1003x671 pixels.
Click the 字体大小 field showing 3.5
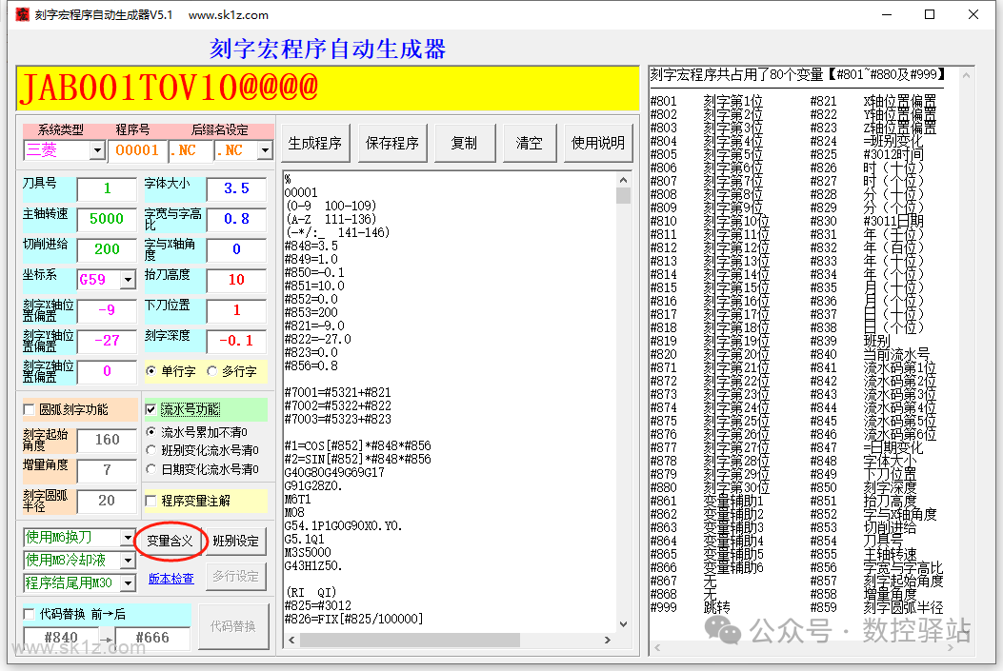pos(236,188)
